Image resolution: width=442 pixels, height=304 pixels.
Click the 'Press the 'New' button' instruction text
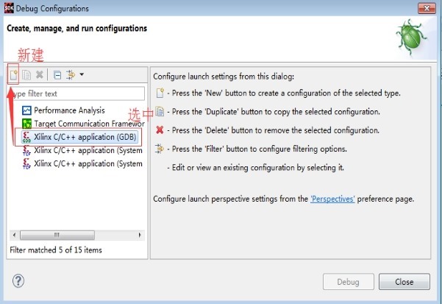286,93
